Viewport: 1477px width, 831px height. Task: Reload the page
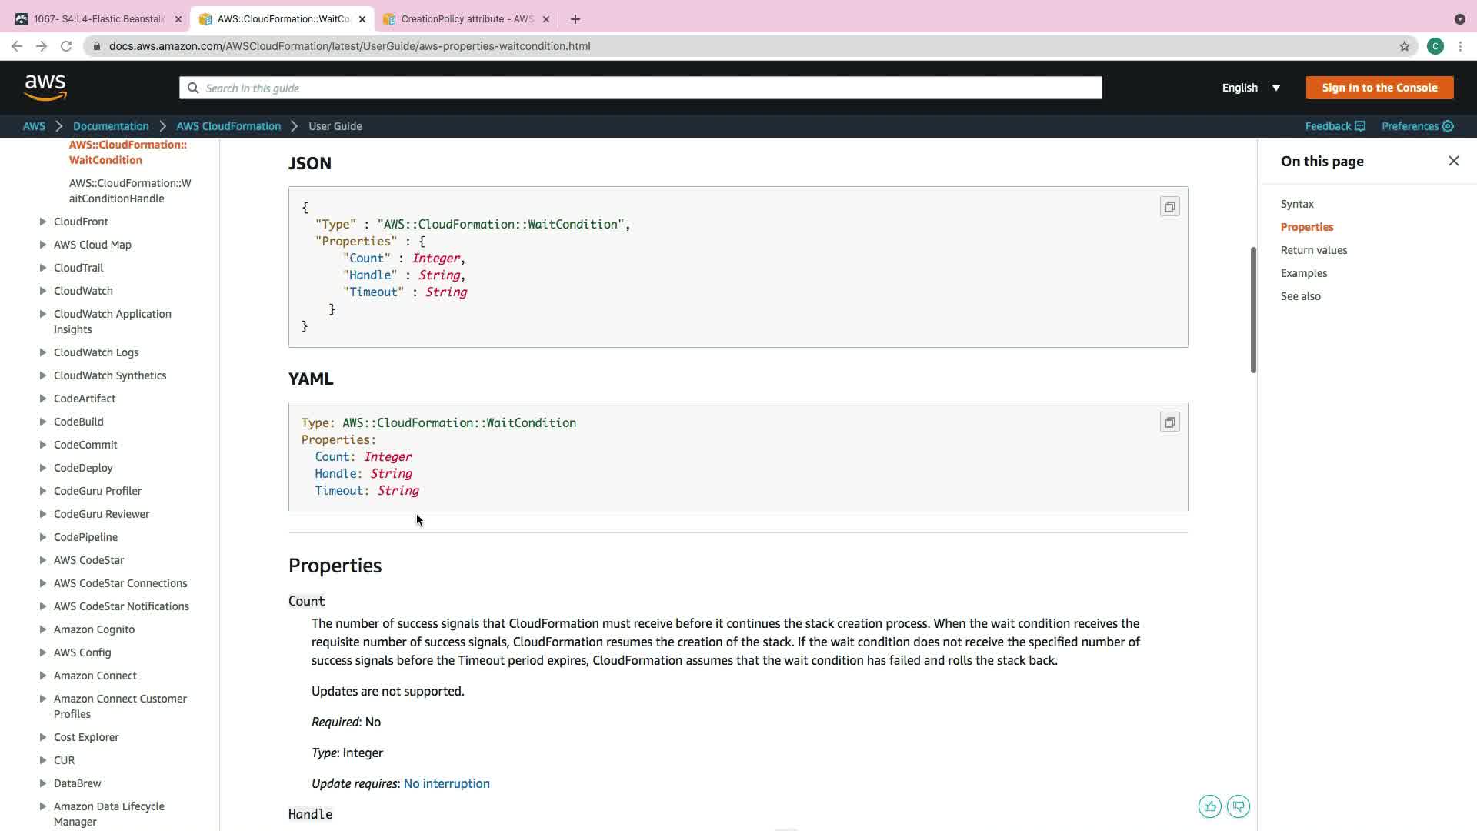point(66,46)
